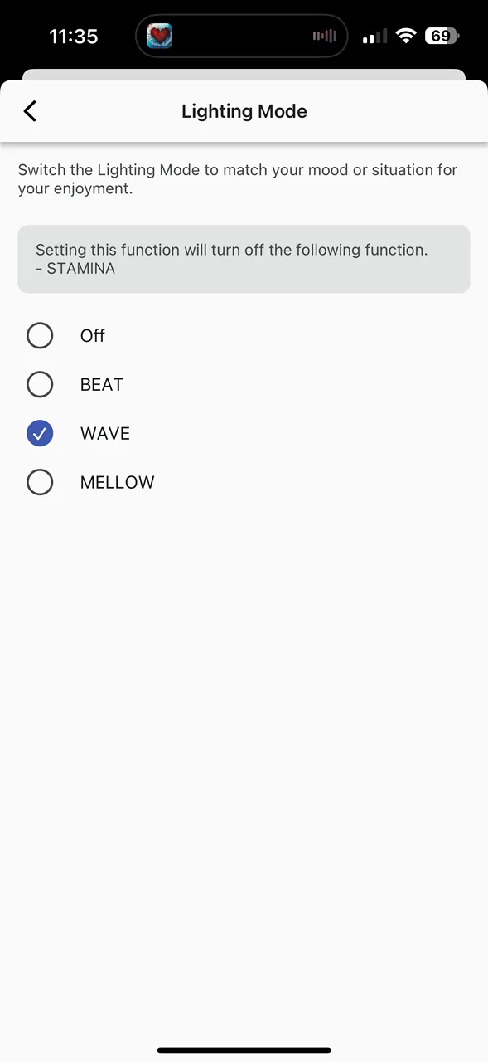Go back using the left arrow
488x1062 pixels.
pos(30,111)
